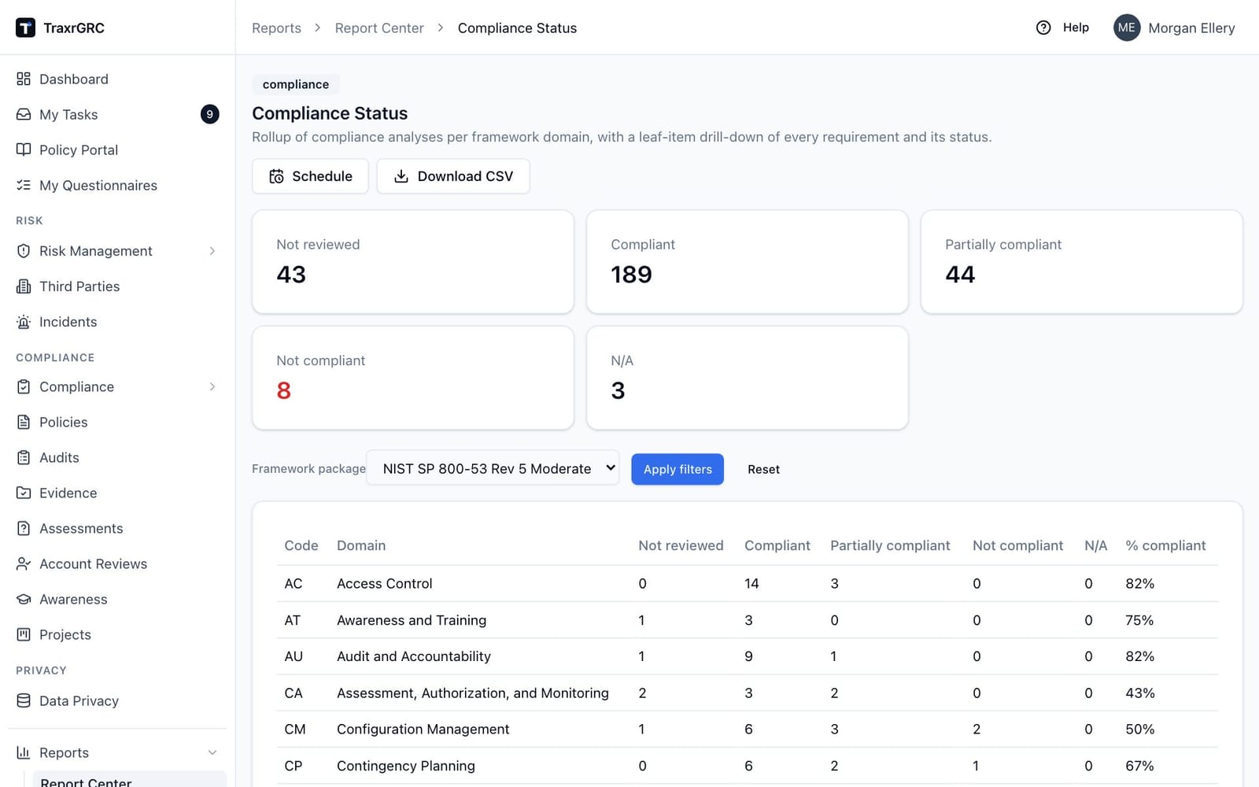Screen dimensions: 1259x787
Task: Collapse the Reports section chevron
Action: coord(212,752)
